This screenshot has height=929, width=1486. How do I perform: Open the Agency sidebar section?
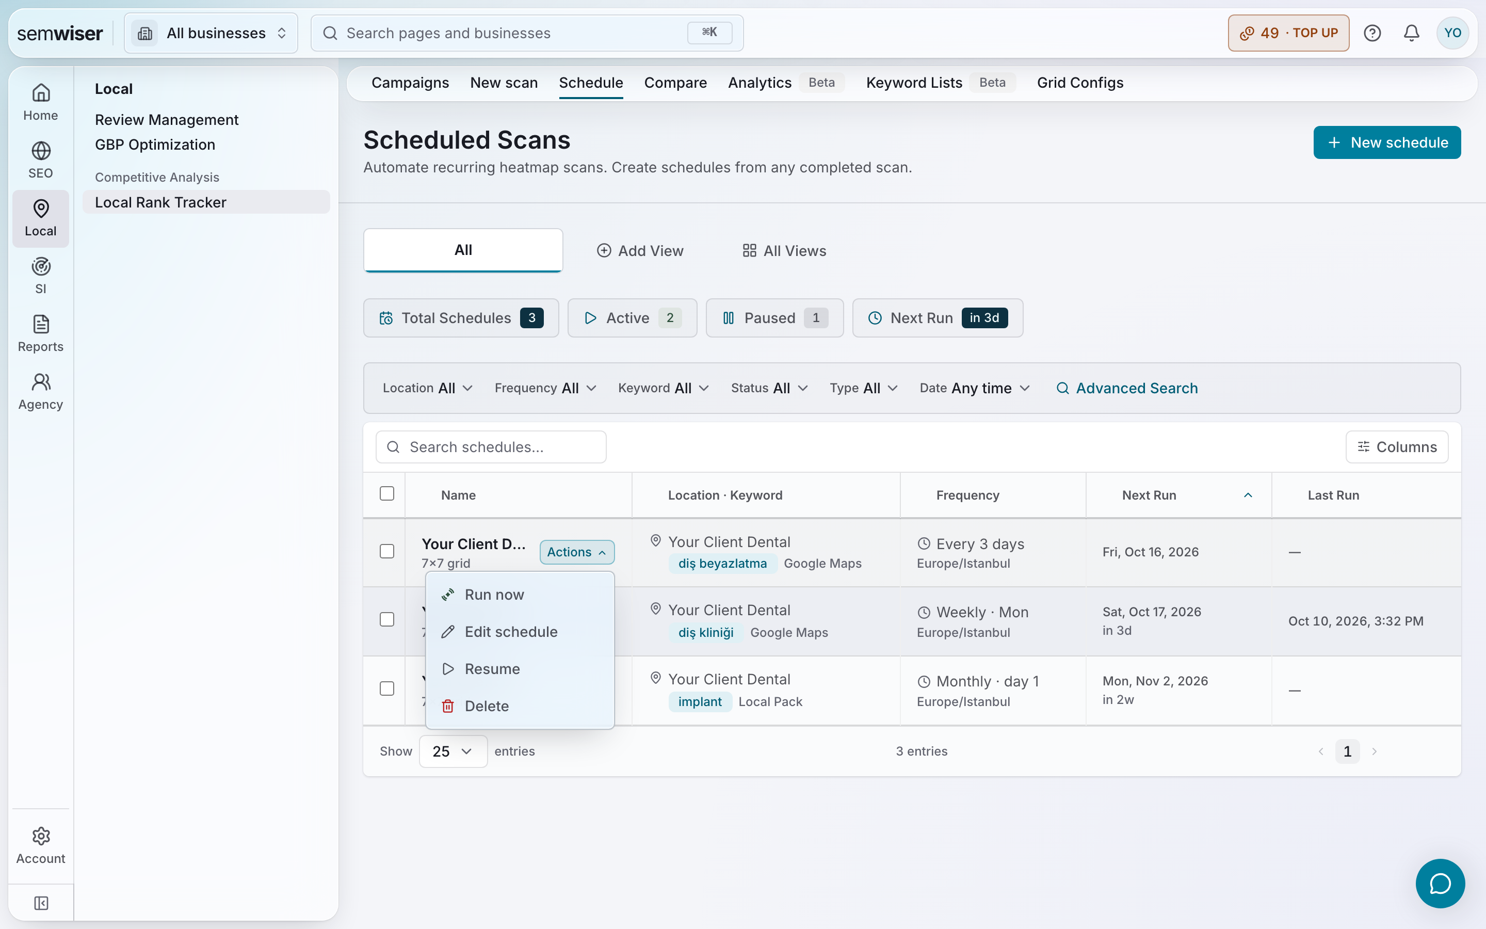(x=41, y=391)
